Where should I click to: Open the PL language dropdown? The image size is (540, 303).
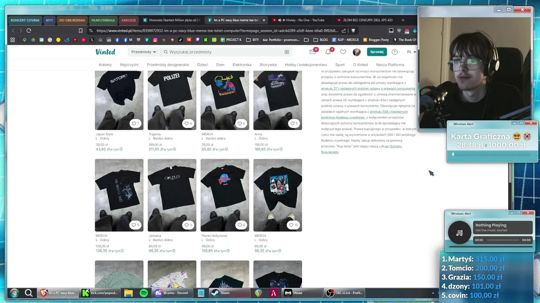coord(411,52)
